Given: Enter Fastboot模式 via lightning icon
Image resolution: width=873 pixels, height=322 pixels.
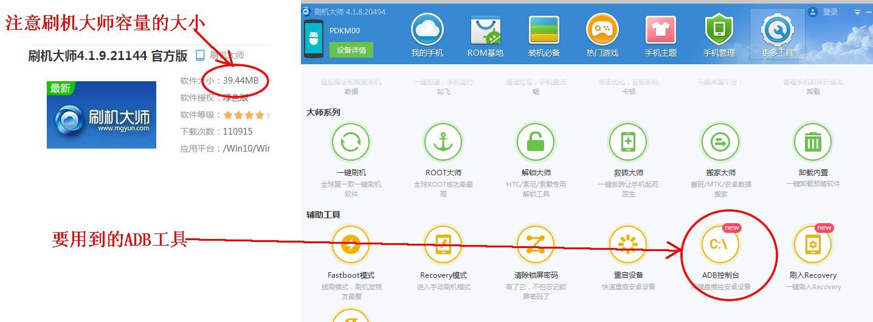Looking at the screenshot, I should click(x=351, y=245).
